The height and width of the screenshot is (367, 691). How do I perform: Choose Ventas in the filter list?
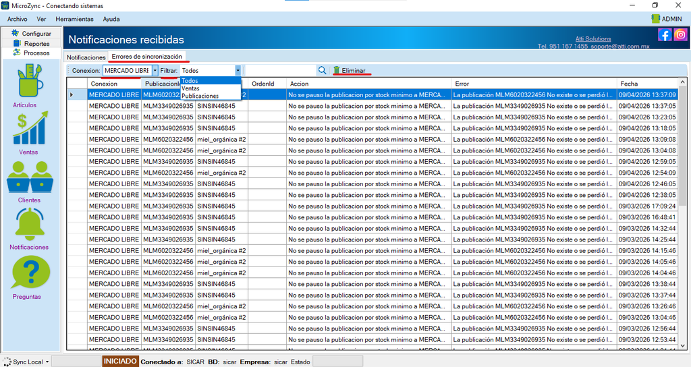[211, 88]
